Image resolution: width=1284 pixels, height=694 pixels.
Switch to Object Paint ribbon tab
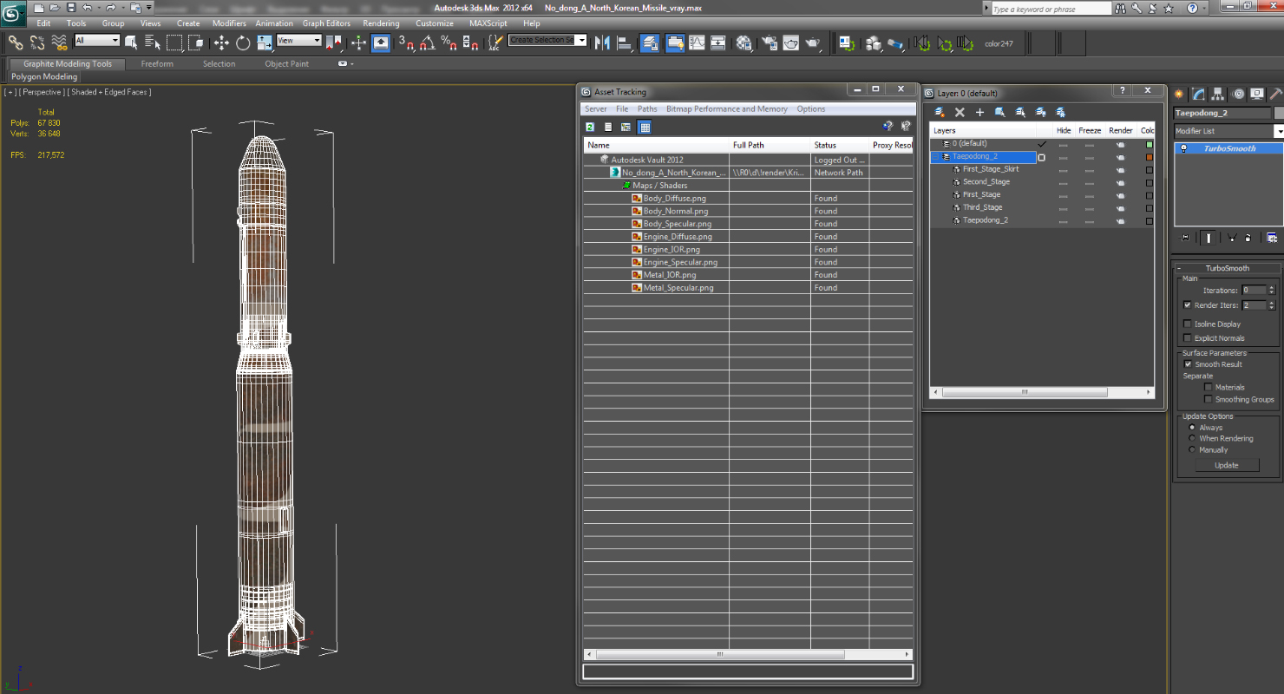(x=286, y=63)
